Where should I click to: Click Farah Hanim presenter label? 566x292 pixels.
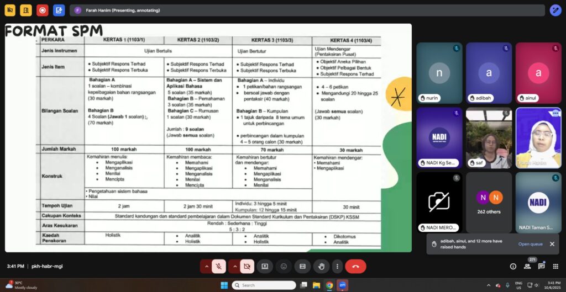[x=123, y=10]
